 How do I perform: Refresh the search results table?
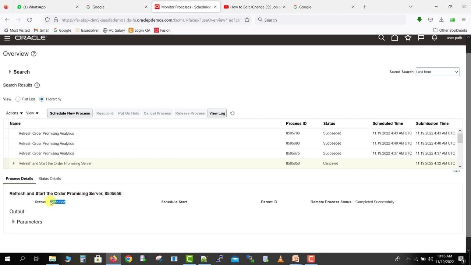232,113
